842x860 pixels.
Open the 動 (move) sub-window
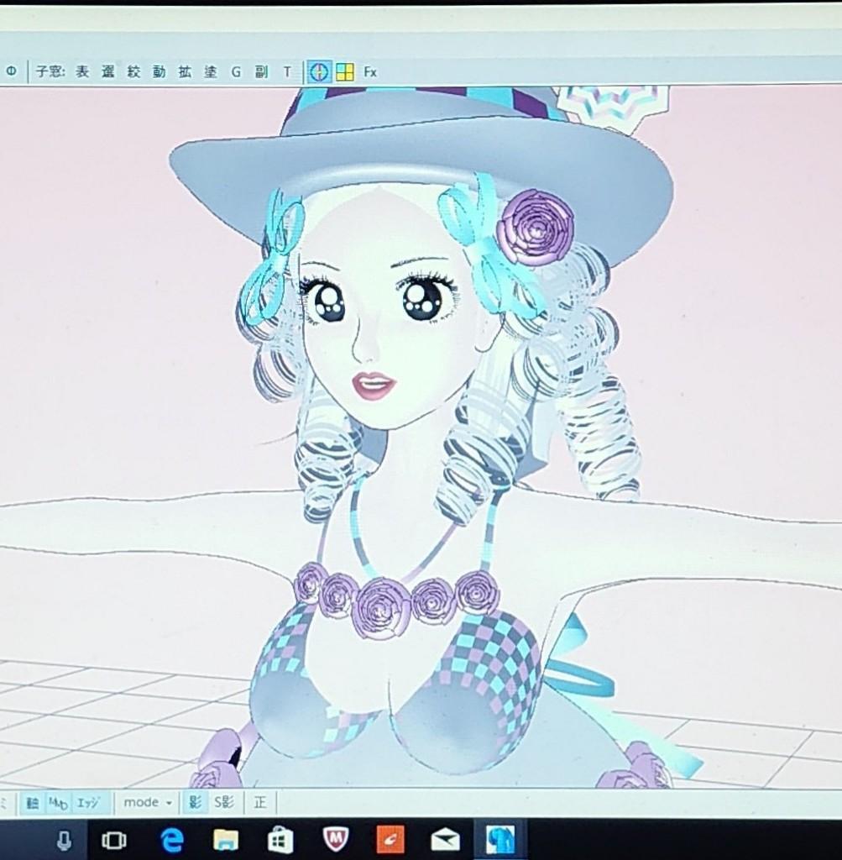[159, 71]
